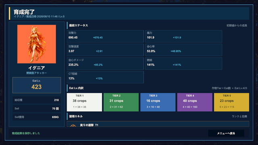
Task: Click the Sell獲得 659G row
Action: click(x=37, y=117)
